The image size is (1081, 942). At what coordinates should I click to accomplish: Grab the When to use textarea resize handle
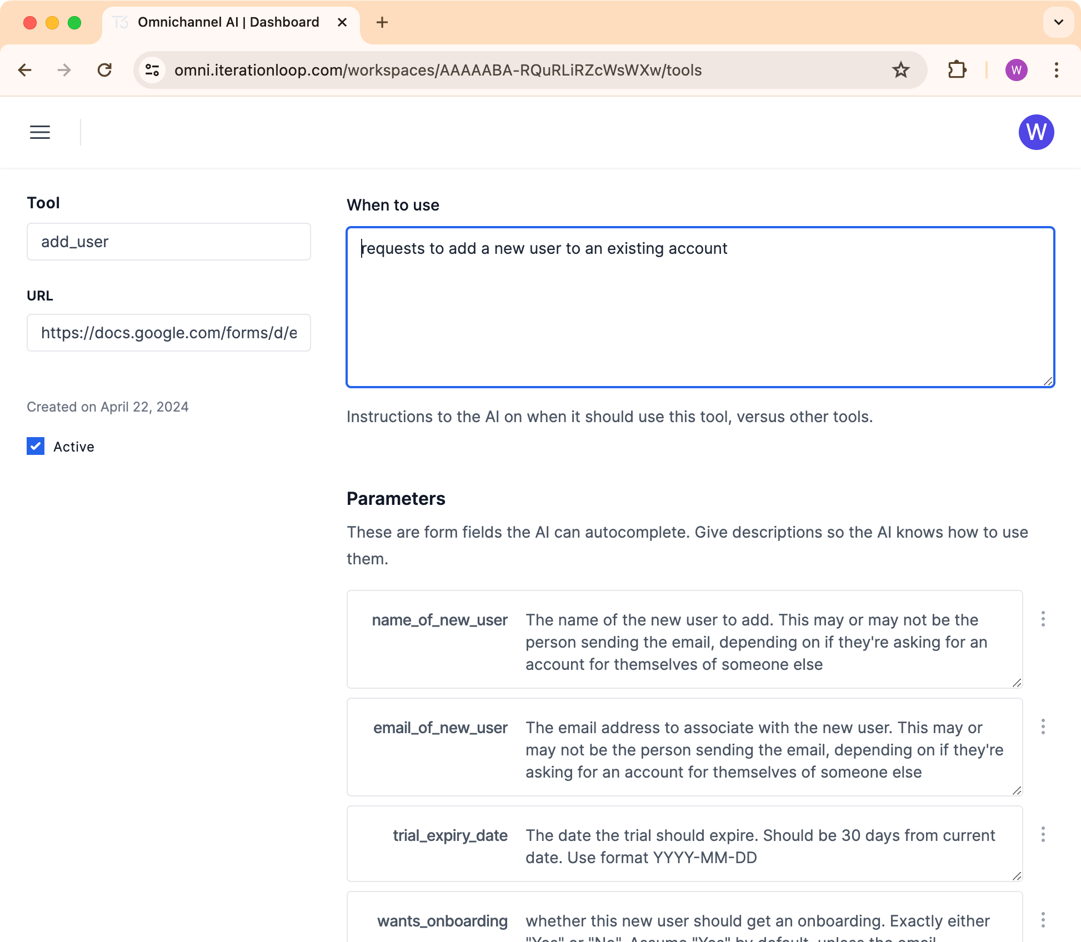(x=1048, y=381)
